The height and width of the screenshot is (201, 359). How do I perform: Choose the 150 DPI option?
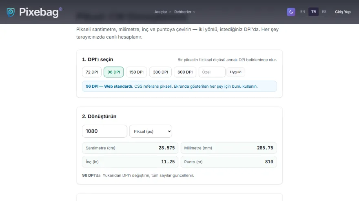(x=136, y=72)
